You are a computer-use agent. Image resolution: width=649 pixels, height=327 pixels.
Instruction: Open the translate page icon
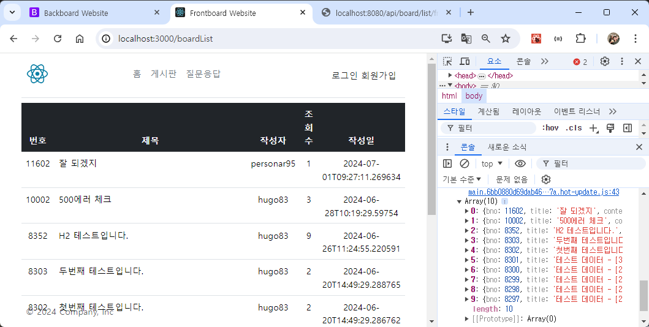coord(466,39)
